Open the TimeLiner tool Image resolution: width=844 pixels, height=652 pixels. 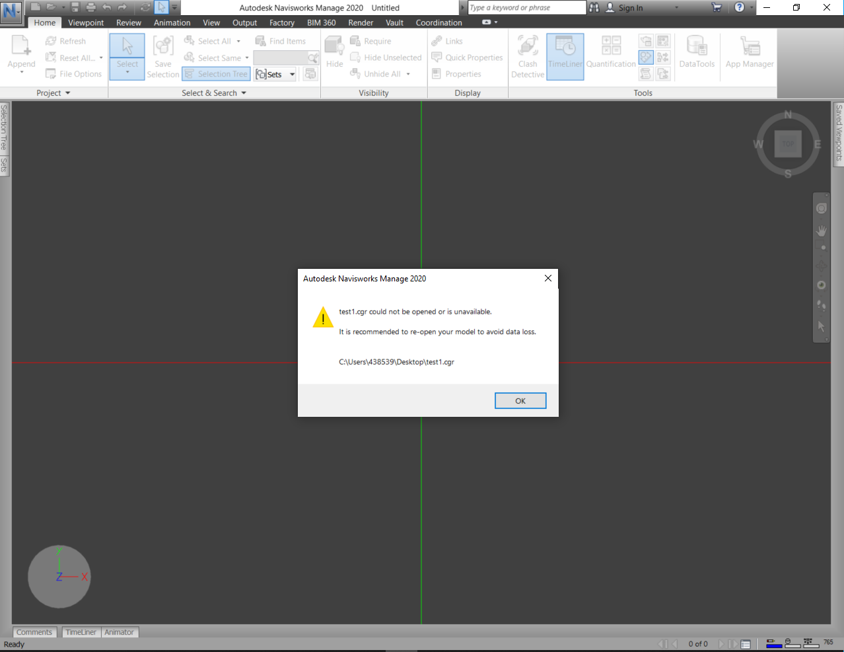tap(565, 56)
